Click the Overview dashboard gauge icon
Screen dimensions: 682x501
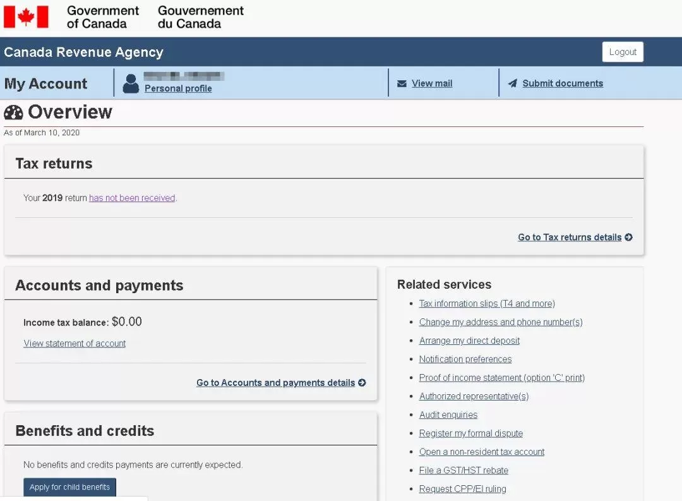pyautogui.click(x=13, y=112)
